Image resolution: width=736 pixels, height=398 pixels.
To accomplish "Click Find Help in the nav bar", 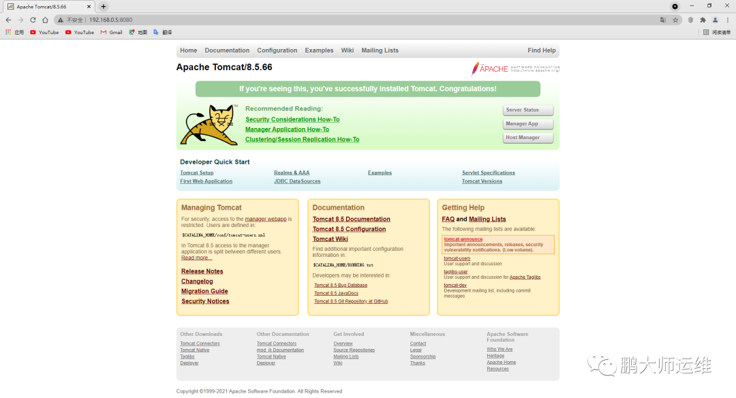I will pos(541,50).
